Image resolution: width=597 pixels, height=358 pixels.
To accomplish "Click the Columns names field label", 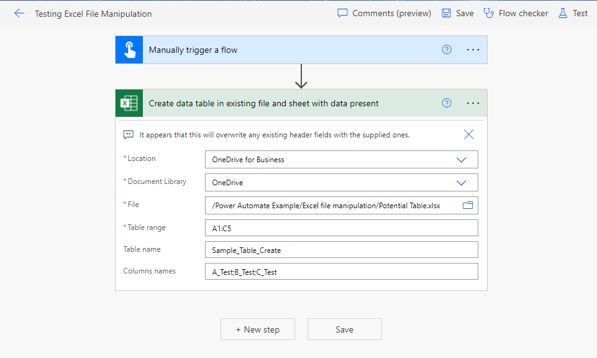I will click(x=150, y=271).
